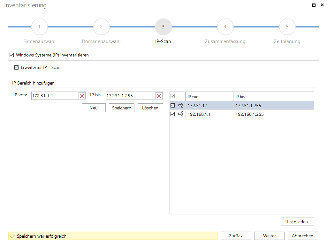
Task: Delete the range with Löschen
Action: click(150, 108)
